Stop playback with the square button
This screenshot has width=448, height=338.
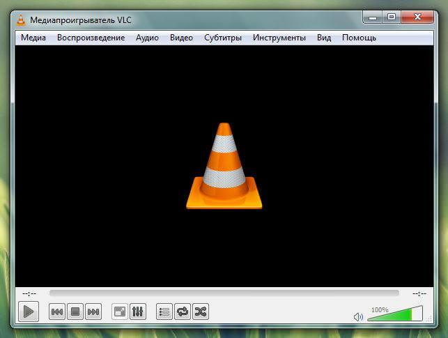75,312
